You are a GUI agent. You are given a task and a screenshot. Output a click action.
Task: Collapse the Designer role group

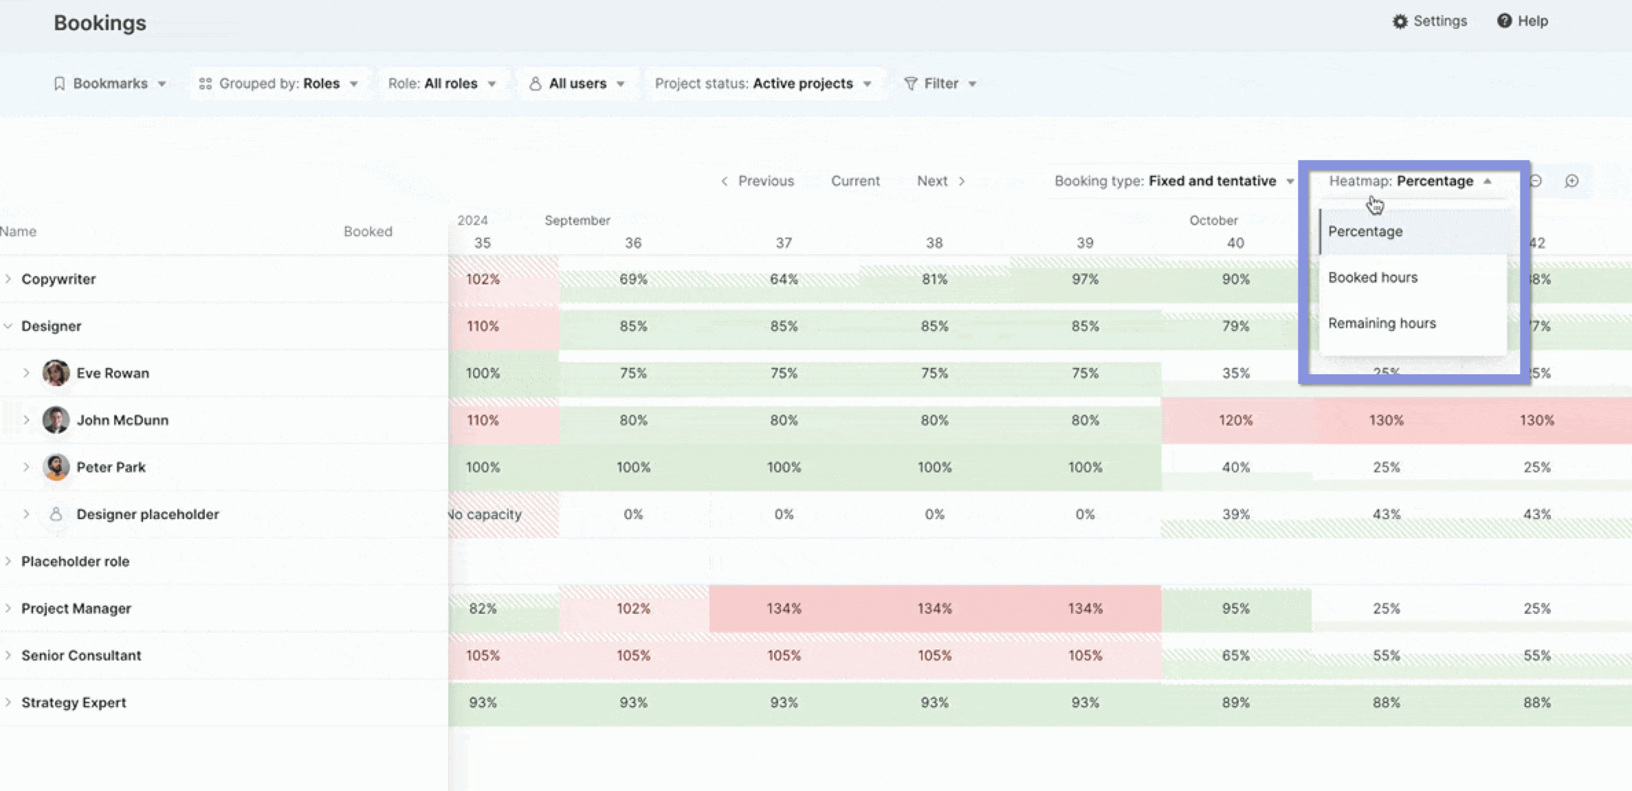coord(8,325)
